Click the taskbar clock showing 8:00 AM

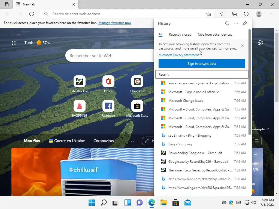267,202
